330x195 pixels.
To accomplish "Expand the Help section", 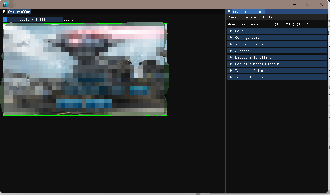I will coord(277,31).
